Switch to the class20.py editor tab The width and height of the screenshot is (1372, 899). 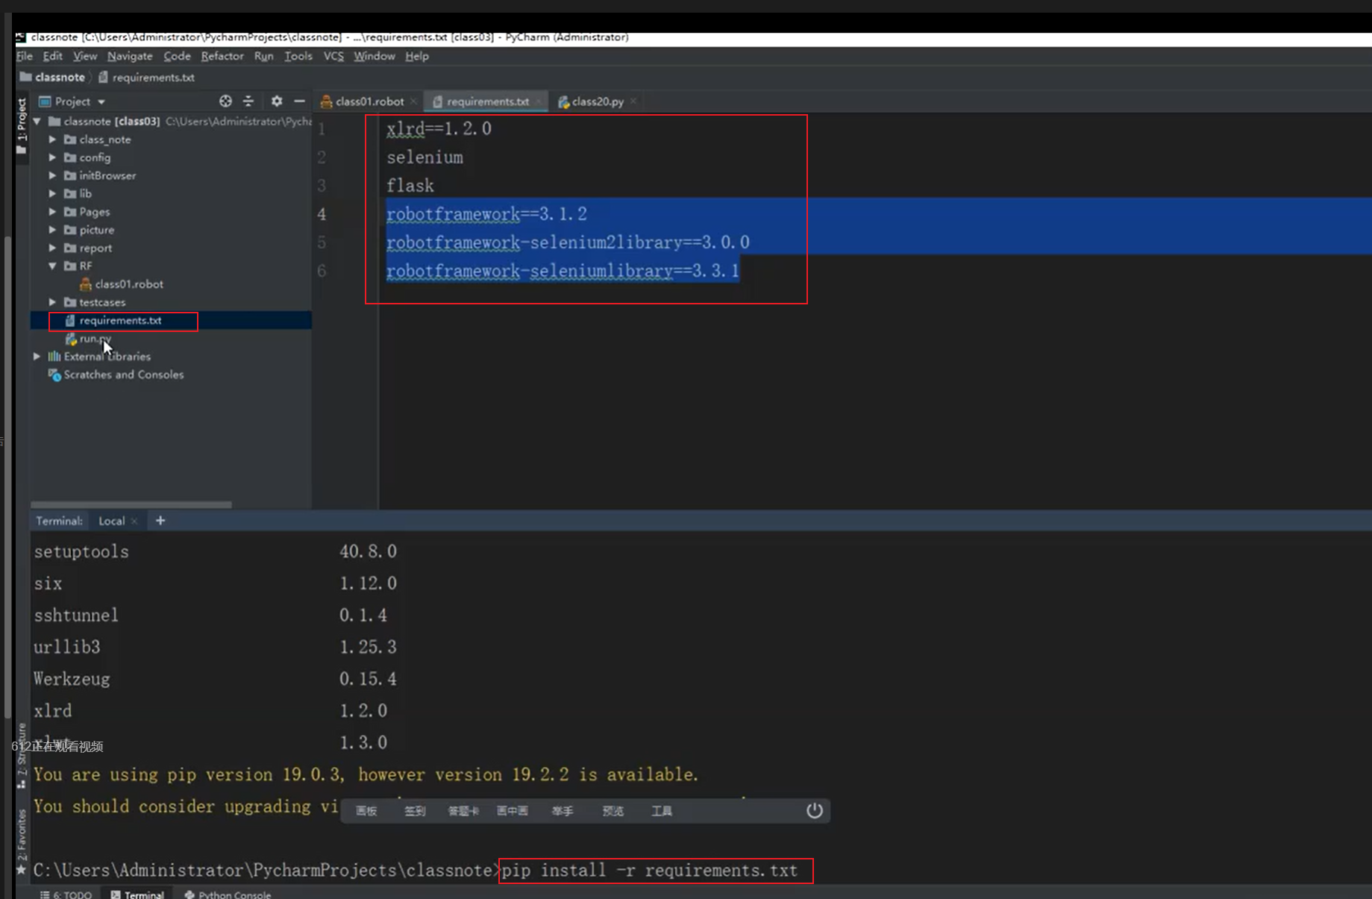[x=598, y=101]
